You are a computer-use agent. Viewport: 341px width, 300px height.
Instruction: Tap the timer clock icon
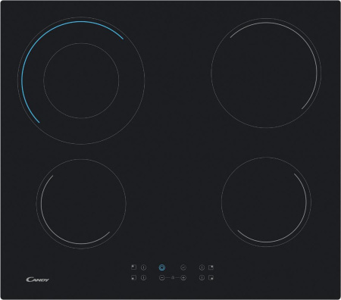tap(183, 267)
